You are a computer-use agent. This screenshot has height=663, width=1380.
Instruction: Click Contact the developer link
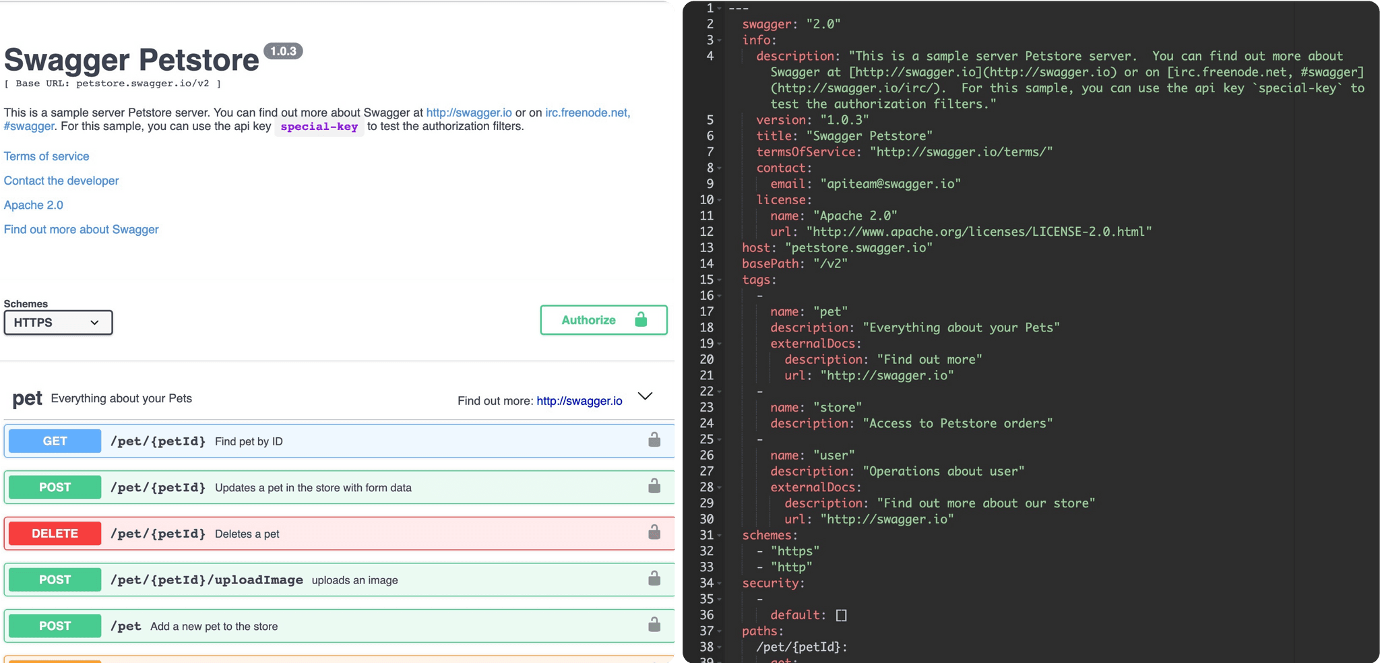pos(61,181)
